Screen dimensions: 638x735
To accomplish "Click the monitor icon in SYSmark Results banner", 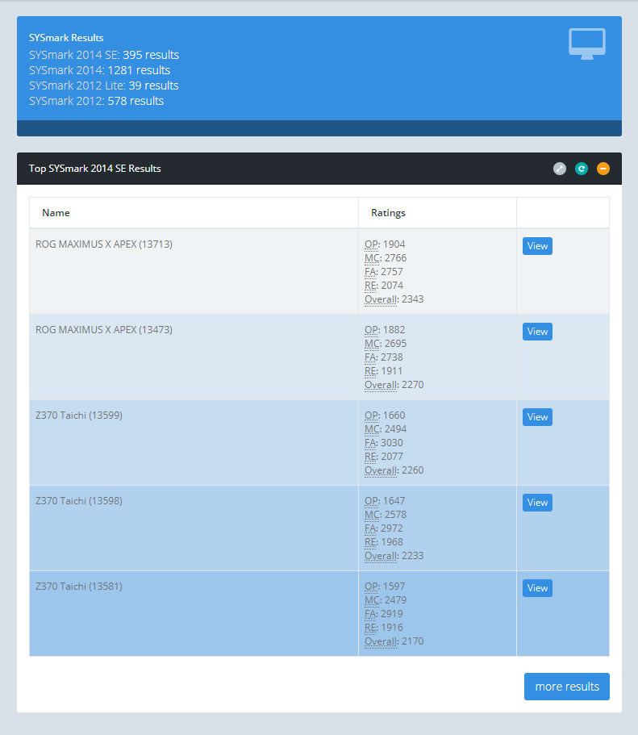I will click(x=586, y=44).
